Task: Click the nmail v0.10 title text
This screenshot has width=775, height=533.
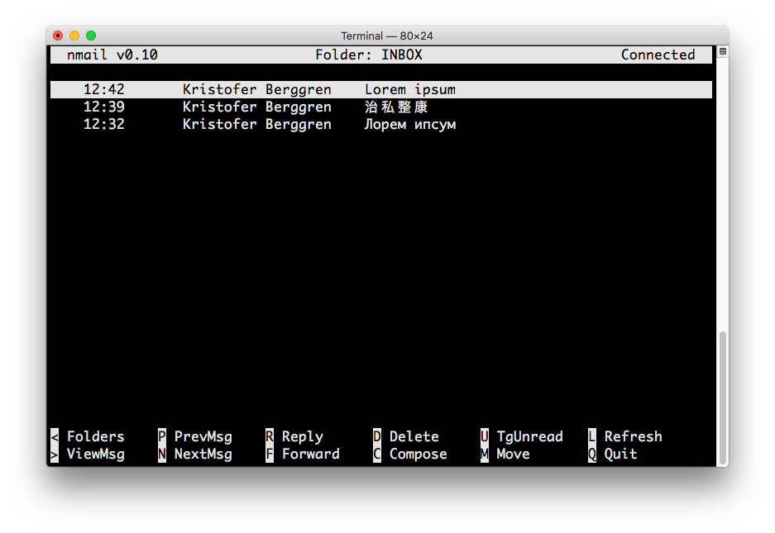Action: coord(112,55)
